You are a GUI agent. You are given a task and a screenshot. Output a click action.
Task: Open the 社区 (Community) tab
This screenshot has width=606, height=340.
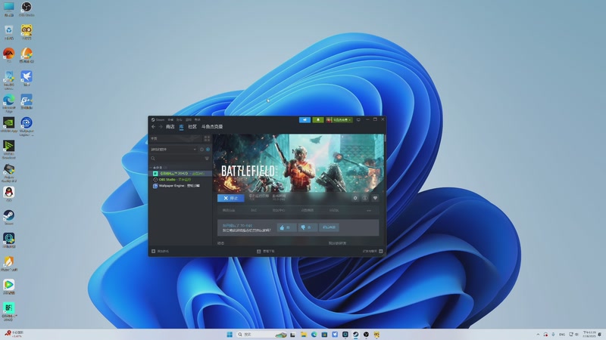click(x=192, y=127)
